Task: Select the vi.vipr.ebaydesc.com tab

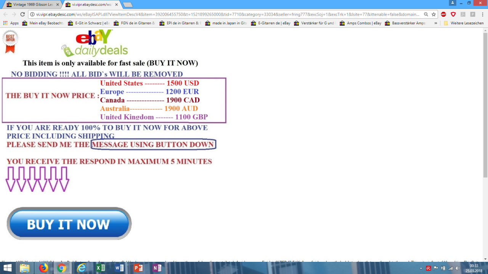Action: [x=91, y=5]
